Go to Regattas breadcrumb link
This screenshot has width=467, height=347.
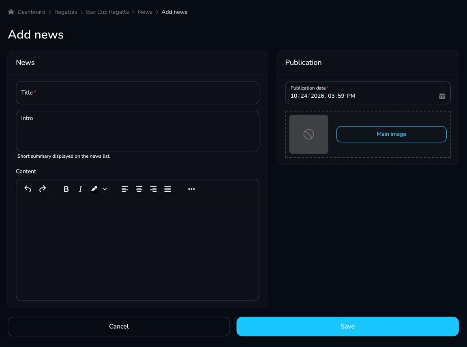tap(66, 12)
